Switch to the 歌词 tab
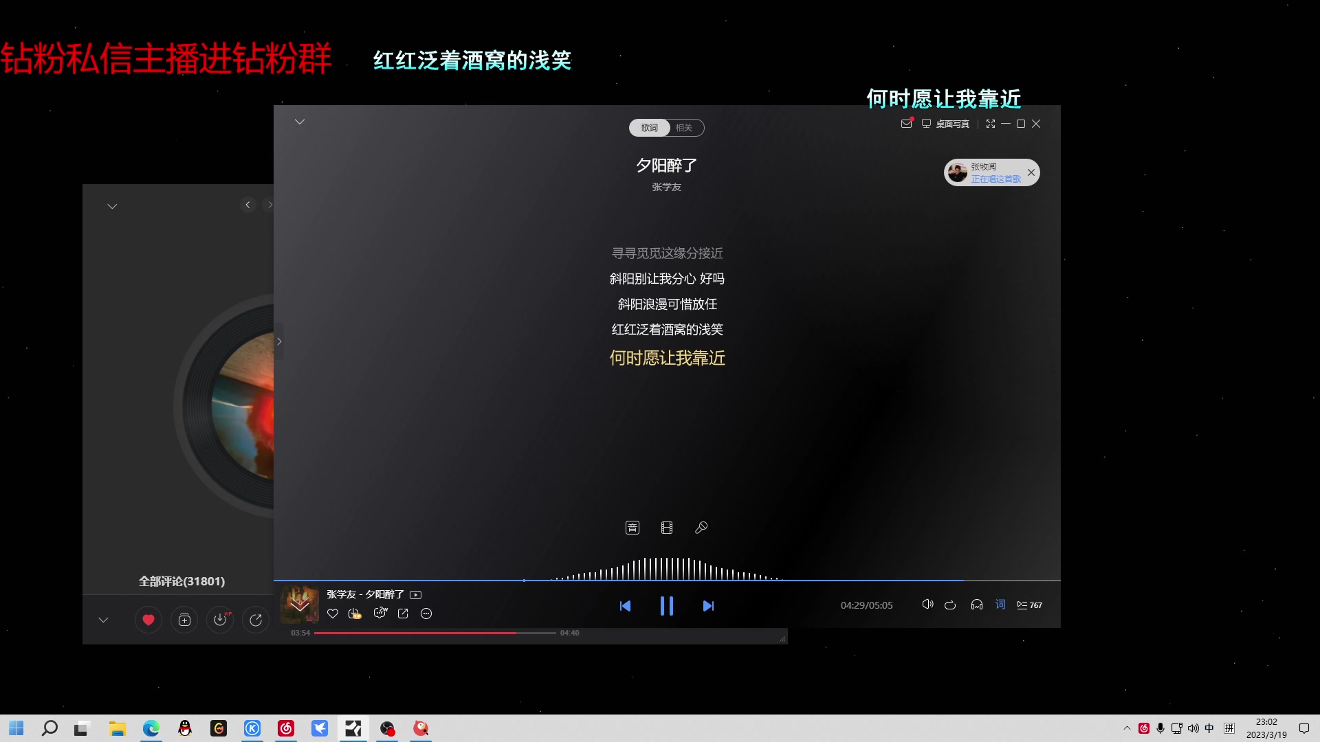The height and width of the screenshot is (742, 1320). 649,128
